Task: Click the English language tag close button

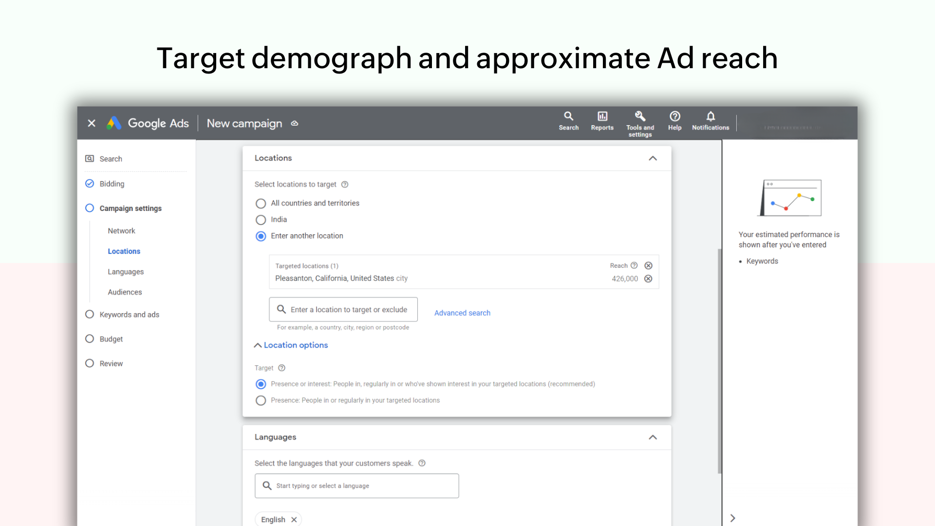Action: (x=294, y=519)
